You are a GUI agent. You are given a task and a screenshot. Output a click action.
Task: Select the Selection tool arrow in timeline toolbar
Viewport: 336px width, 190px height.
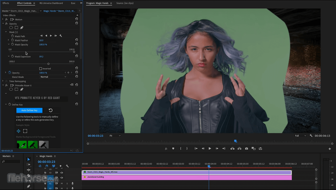pyautogui.click(x=28, y=159)
